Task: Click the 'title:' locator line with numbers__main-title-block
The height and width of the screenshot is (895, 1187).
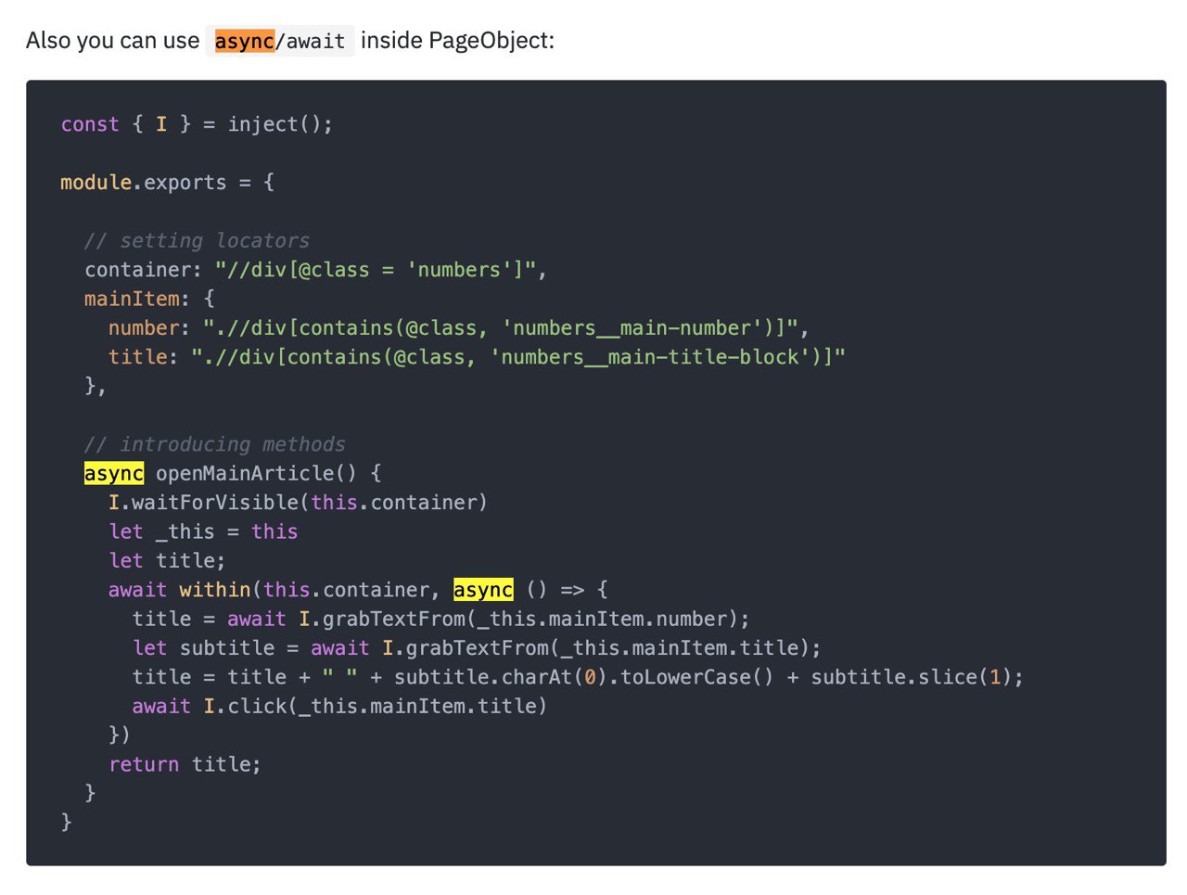Action: (x=477, y=357)
